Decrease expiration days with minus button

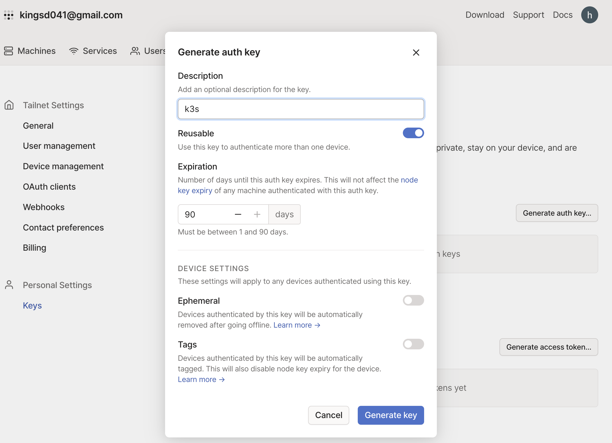238,215
